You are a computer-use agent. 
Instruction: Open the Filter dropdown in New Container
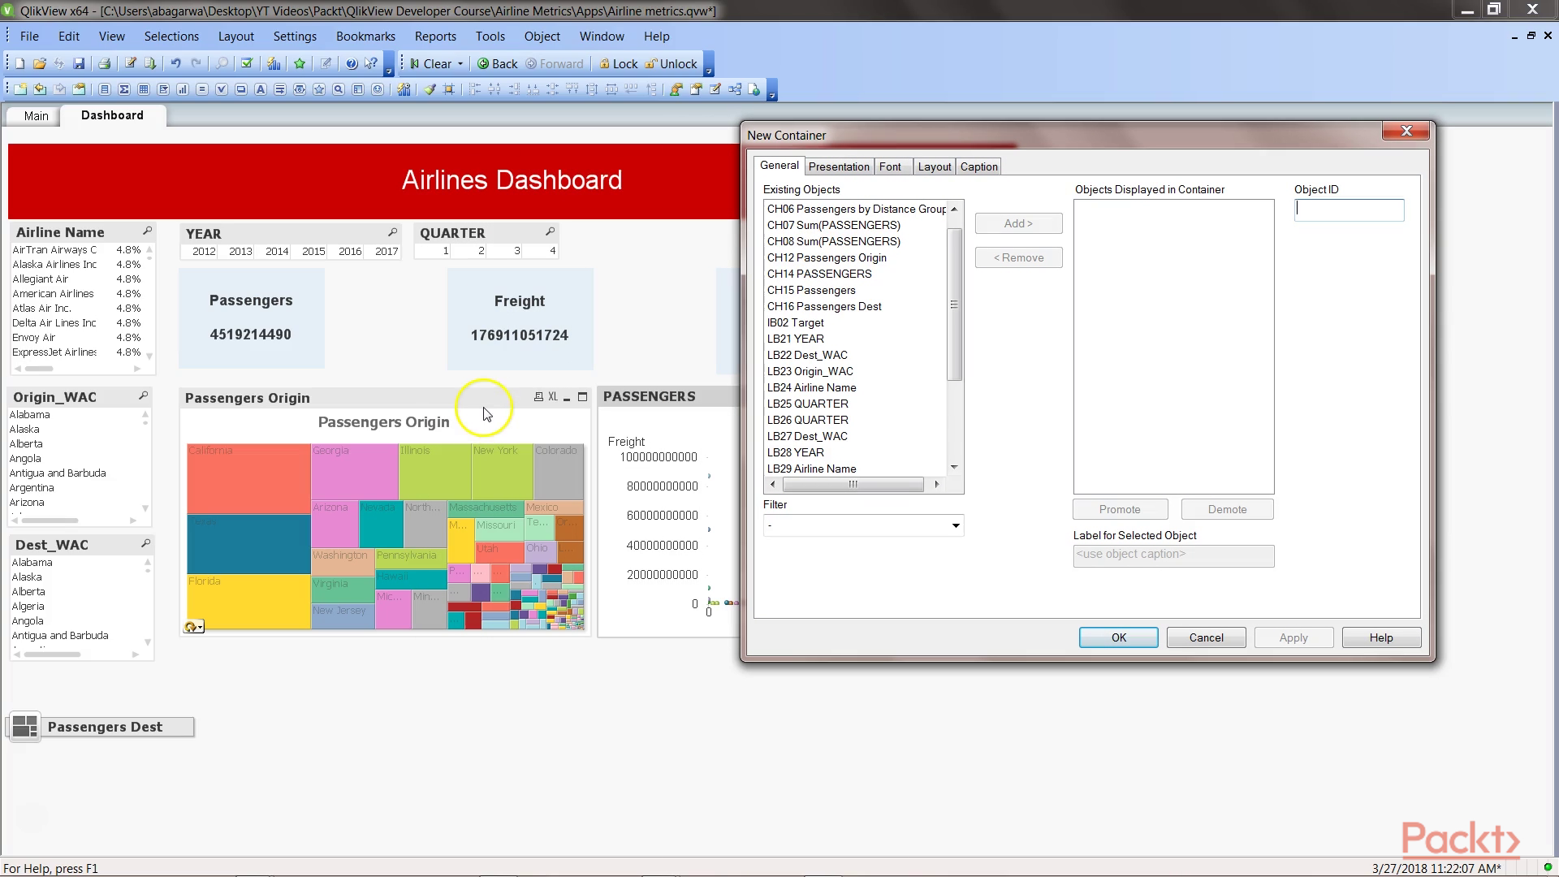(955, 525)
